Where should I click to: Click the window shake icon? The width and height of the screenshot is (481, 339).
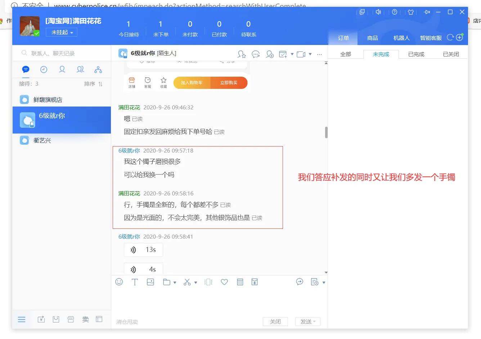(x=208, y=282)
